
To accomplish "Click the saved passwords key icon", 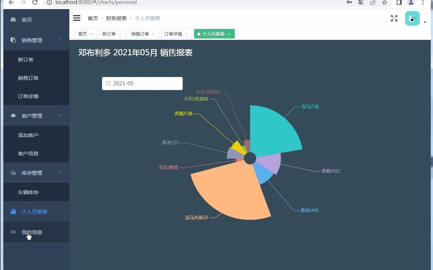I will coord(349,3).
